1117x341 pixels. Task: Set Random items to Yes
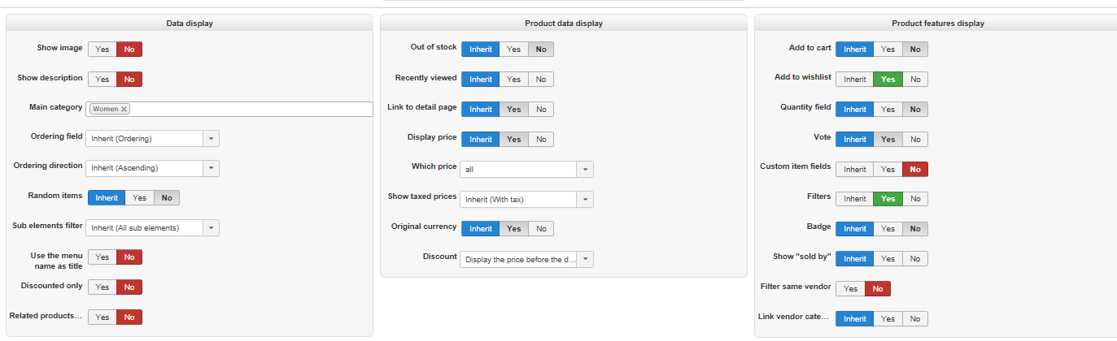point(139,198)
